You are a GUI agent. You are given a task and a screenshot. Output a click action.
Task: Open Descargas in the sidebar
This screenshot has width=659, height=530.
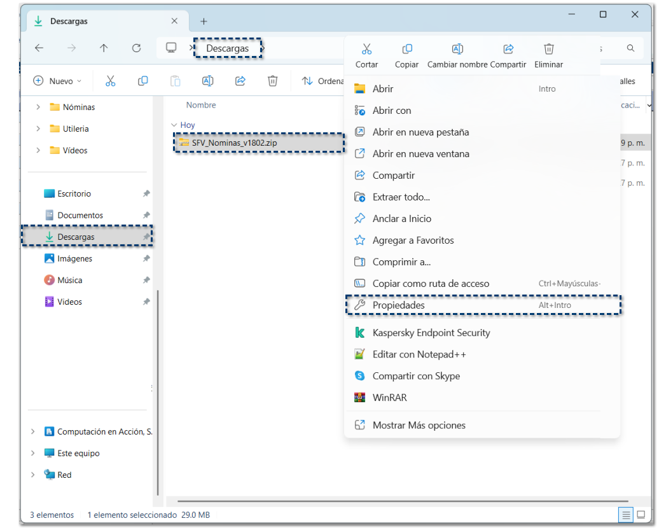pos(76,237)
